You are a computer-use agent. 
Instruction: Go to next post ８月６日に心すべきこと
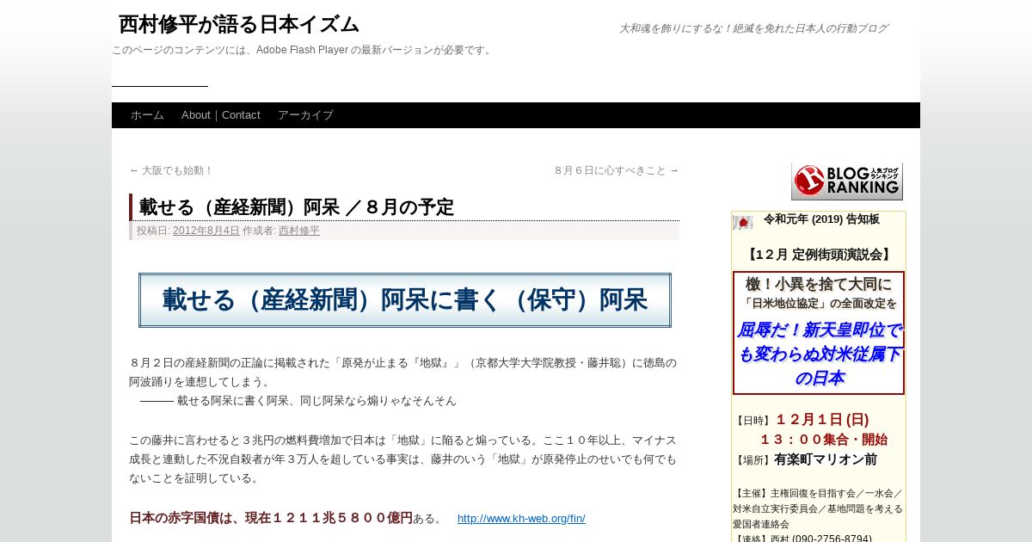point(617,170)
